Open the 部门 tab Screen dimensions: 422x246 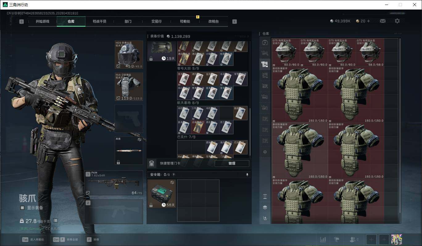128,21
